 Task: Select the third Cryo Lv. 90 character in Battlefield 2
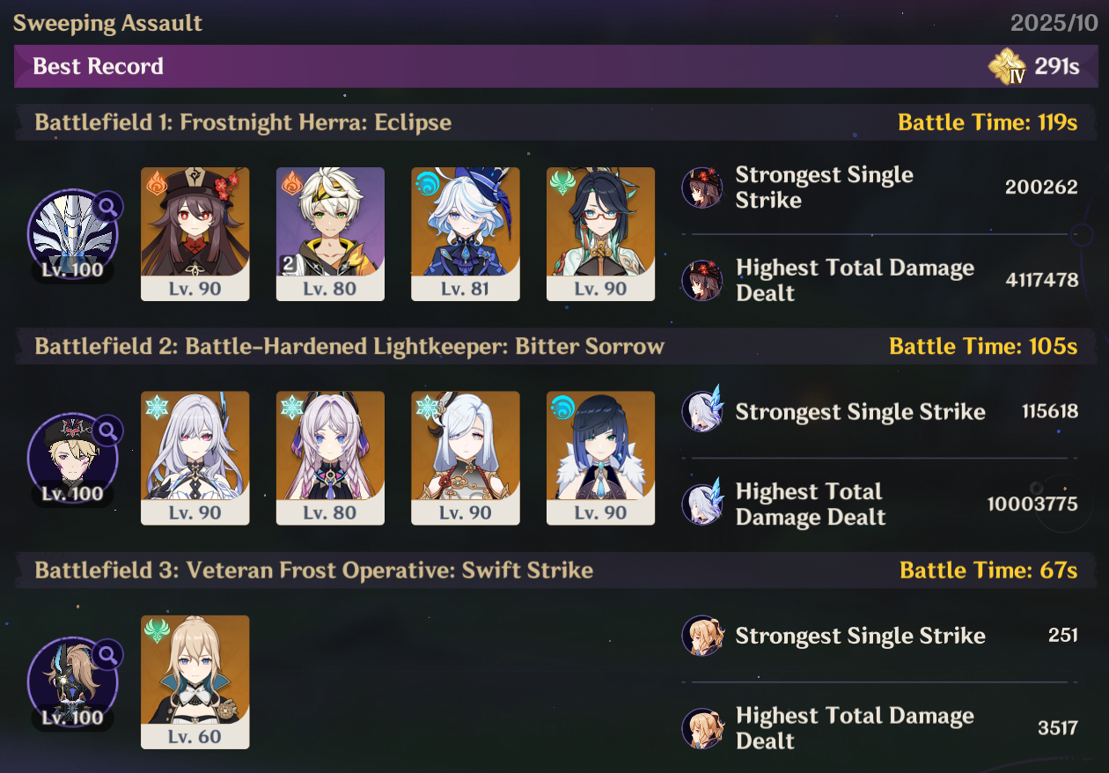pos(466,458)
